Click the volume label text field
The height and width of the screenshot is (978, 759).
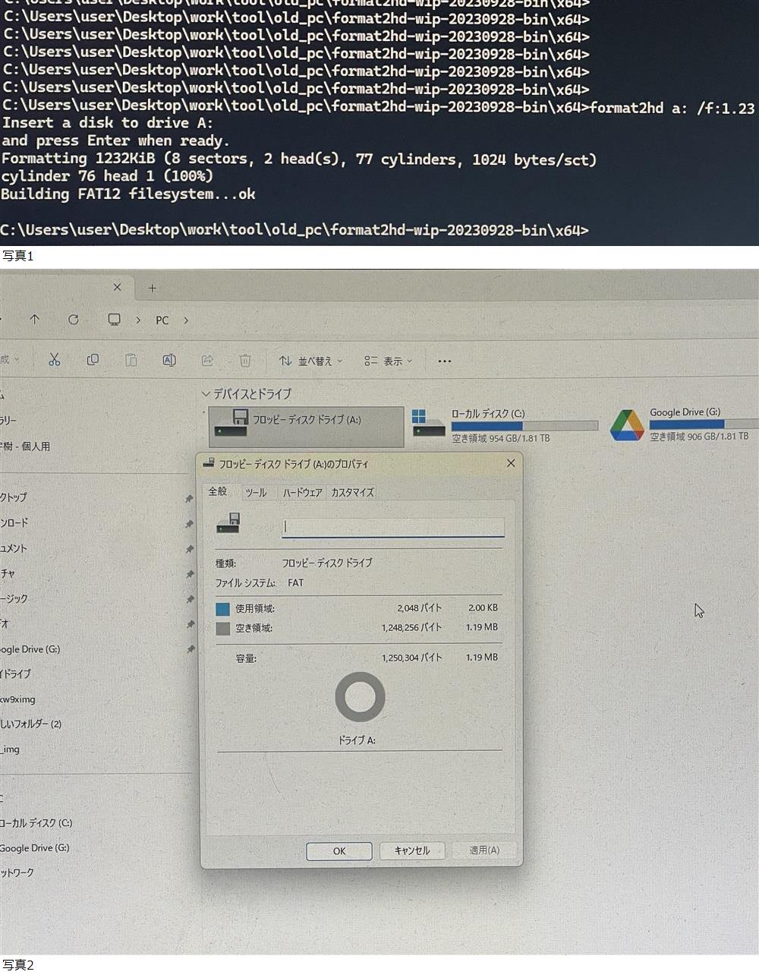[x=392, y=526]
